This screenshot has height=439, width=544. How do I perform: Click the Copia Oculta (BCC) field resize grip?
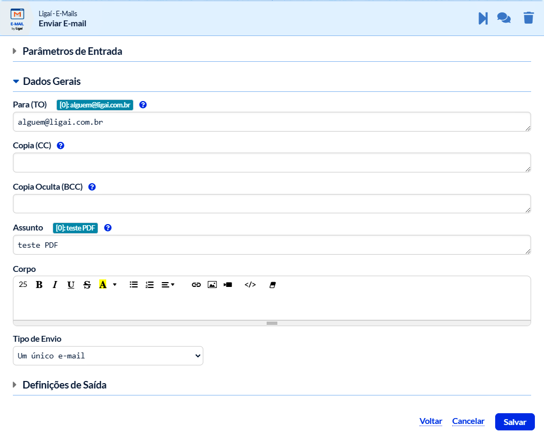pos(528,210)
